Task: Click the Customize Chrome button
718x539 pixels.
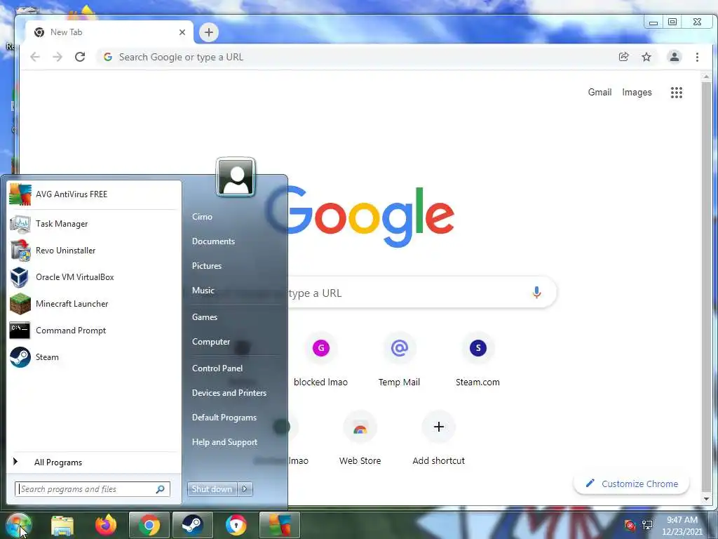Action: [632, 484]
